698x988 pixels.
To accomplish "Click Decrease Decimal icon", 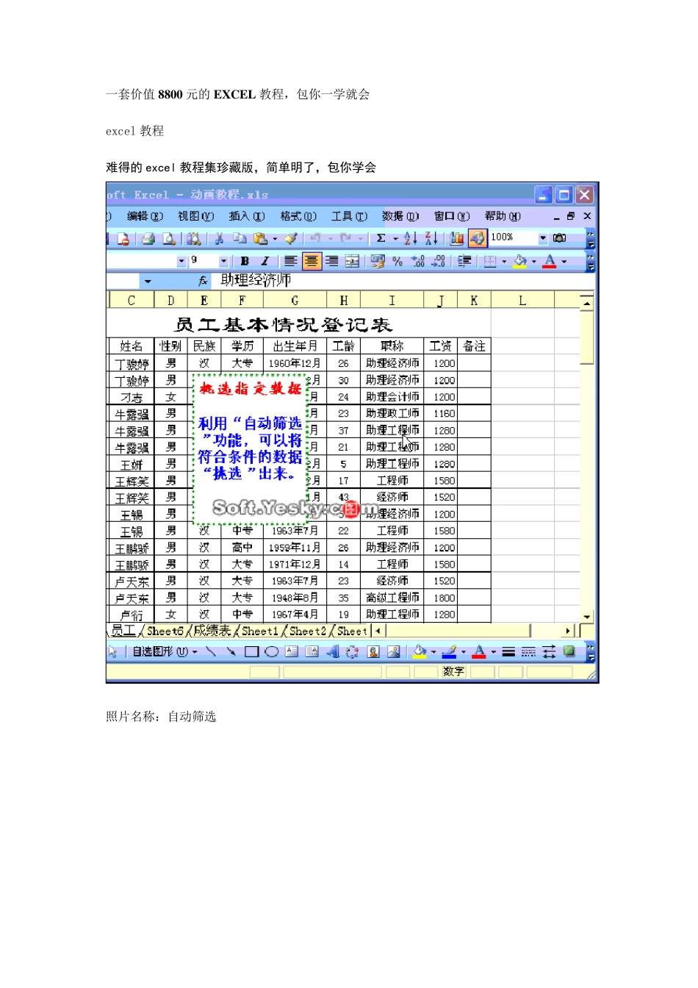I will click(x=439, y=261).
